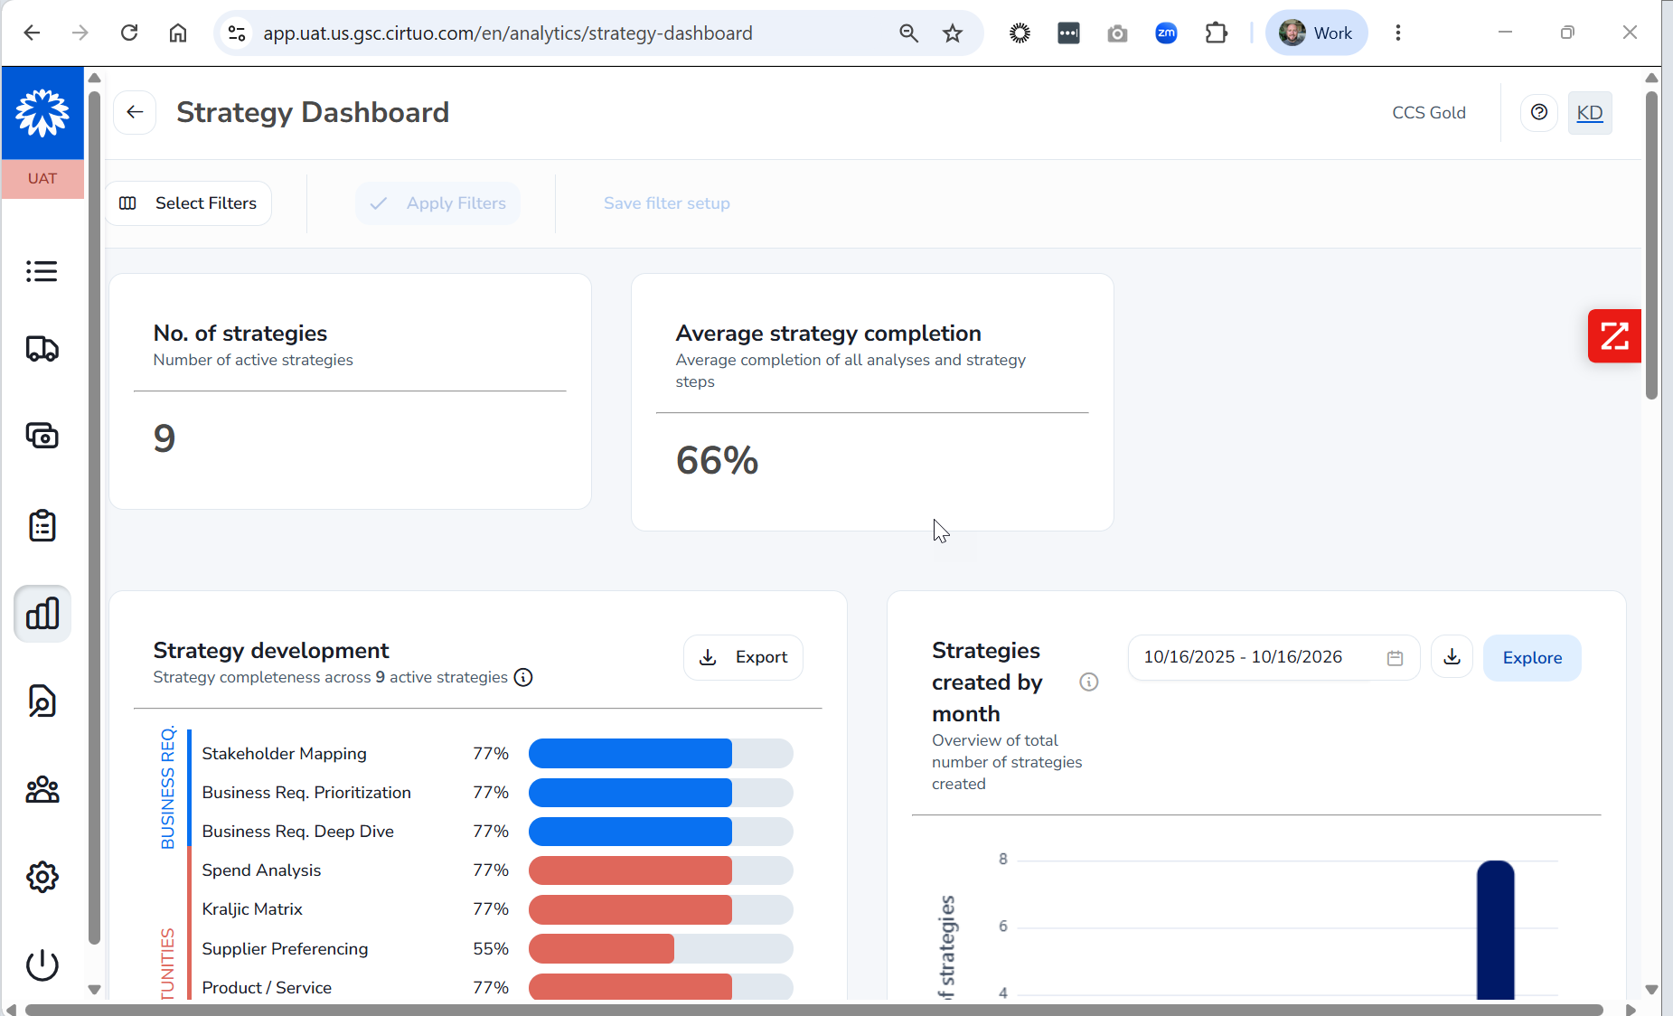Click the info icon beside Strategies created by month
Viewport: 1673px width, 1016px height.
1089,682
